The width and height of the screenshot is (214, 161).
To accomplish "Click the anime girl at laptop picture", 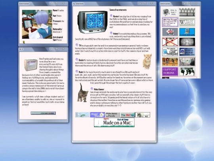I will (37, 24).
